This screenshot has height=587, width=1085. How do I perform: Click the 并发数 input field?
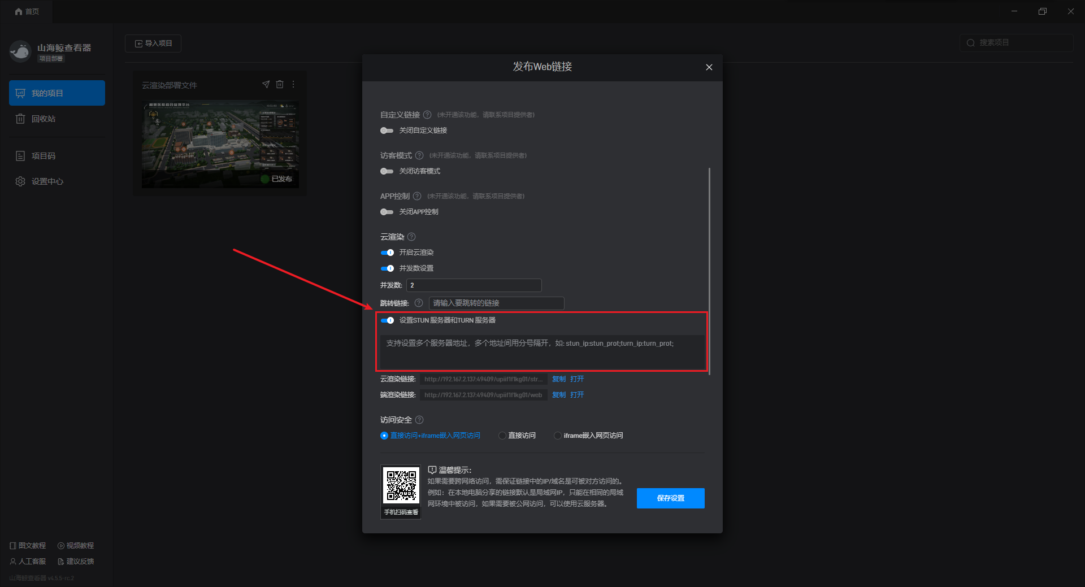coord(474,285)
